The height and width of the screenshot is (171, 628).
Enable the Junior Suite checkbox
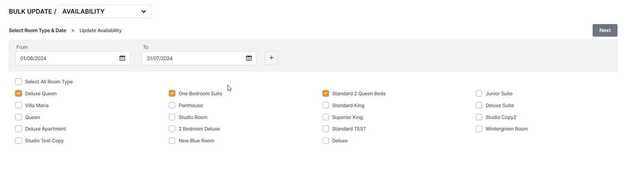coord(479,94)
